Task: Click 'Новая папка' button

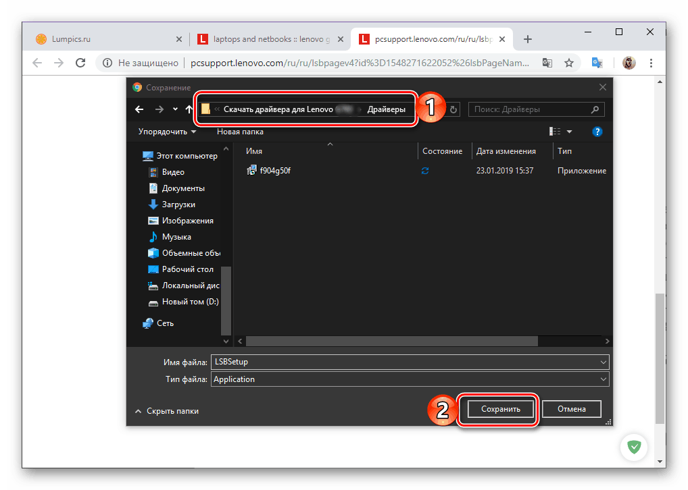Action: pyautogui.click(x=240, y=132)
